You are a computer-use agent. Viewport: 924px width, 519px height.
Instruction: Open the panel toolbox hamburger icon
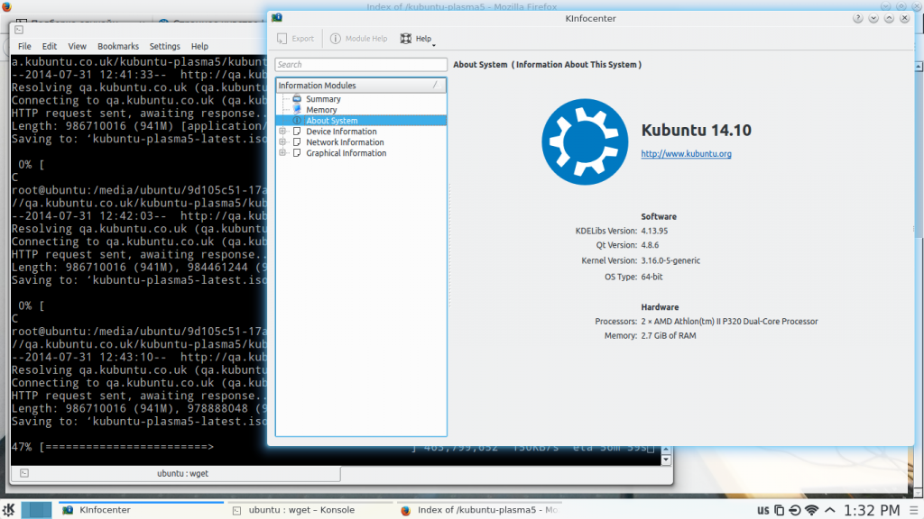pos(914,510)
